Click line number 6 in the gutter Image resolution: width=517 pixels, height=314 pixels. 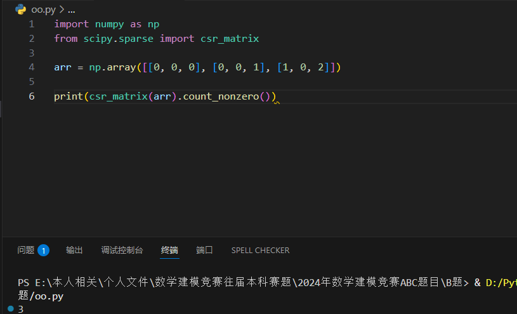click(x=32, y=96)
